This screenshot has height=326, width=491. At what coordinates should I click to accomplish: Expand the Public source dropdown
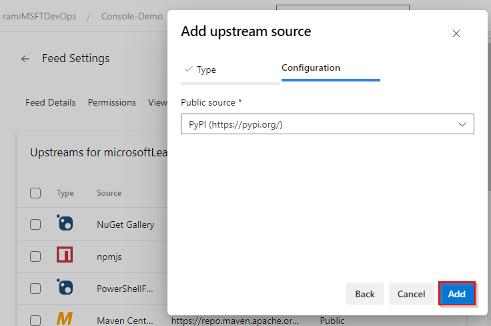327,124
